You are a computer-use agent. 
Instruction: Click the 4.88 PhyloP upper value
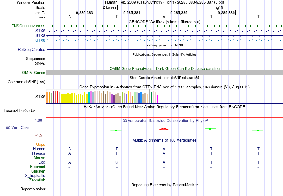[x=38, y=120]
